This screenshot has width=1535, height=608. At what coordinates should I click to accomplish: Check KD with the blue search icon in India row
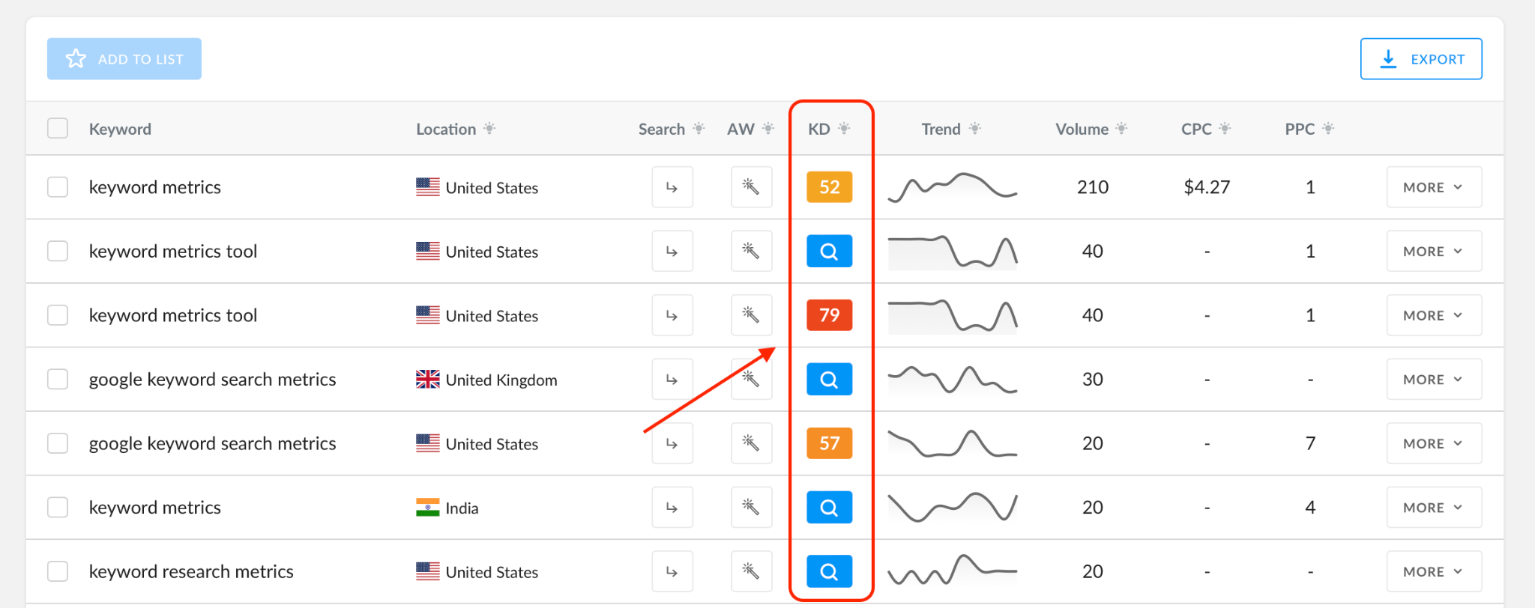click(x=829, y=507)
